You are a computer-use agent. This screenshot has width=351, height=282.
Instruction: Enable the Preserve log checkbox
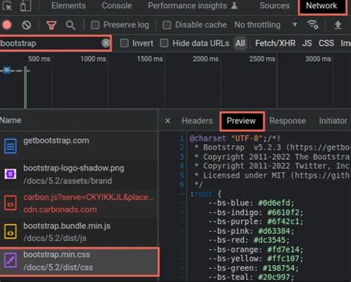(95, 25)
